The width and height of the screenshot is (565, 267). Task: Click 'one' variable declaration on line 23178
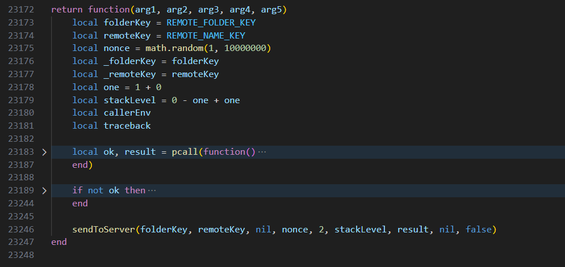pos(111,87)
